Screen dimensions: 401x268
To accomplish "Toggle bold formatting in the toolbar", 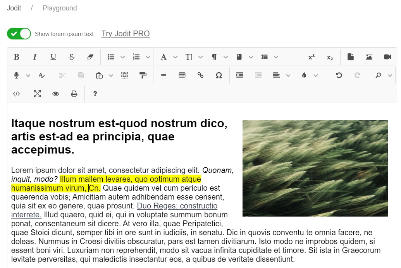I will (17, 57).
